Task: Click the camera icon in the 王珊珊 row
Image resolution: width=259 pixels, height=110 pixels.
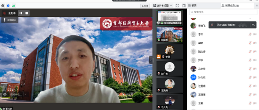Action: pos(255,95)
